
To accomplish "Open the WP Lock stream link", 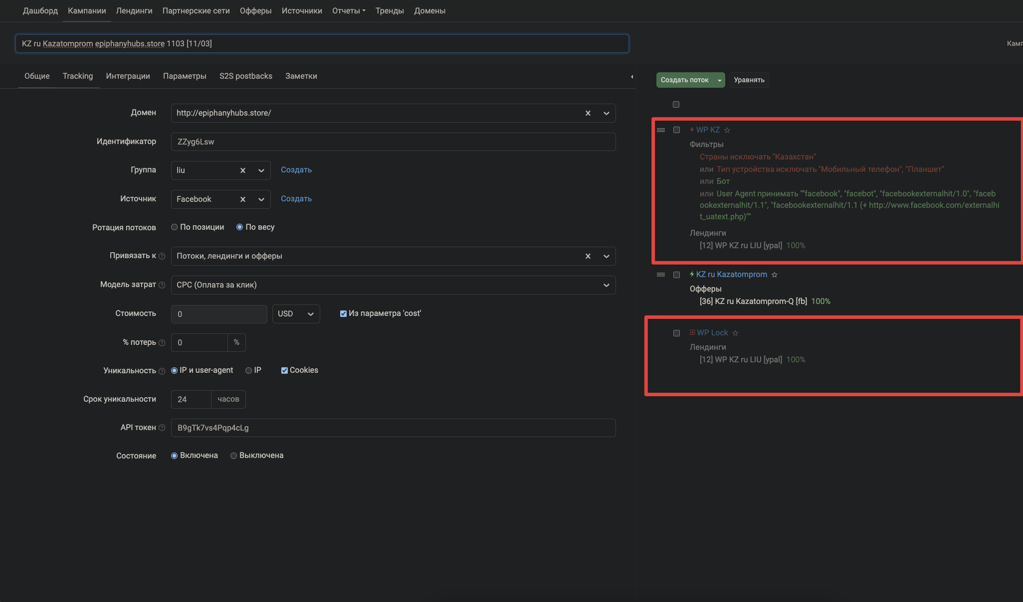I will point(712,333).
